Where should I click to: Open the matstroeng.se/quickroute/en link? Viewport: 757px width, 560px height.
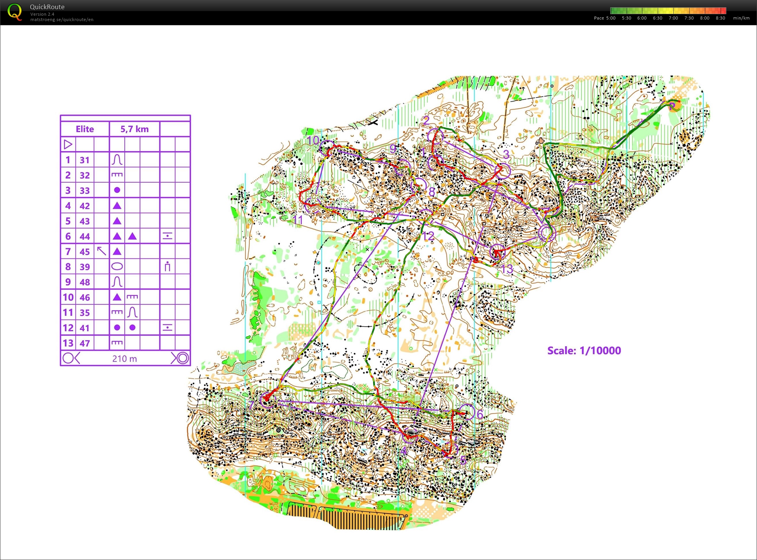(62, 20)
